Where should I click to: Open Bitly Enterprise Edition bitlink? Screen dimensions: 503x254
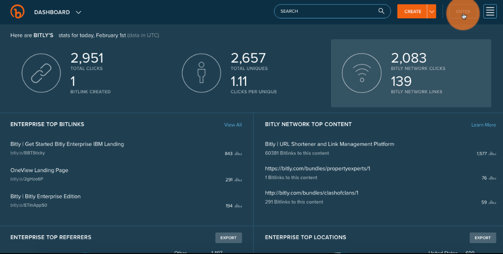click(45, 196)
